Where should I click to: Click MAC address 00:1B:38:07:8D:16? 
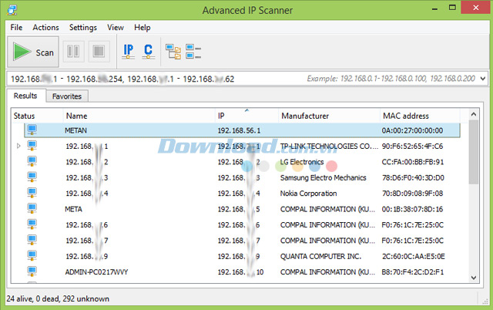tap(412, 209)
